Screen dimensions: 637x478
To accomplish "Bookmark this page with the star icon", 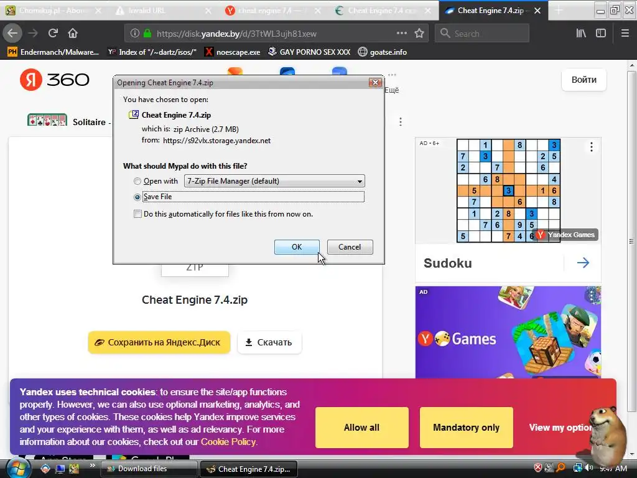I will 419,34.
